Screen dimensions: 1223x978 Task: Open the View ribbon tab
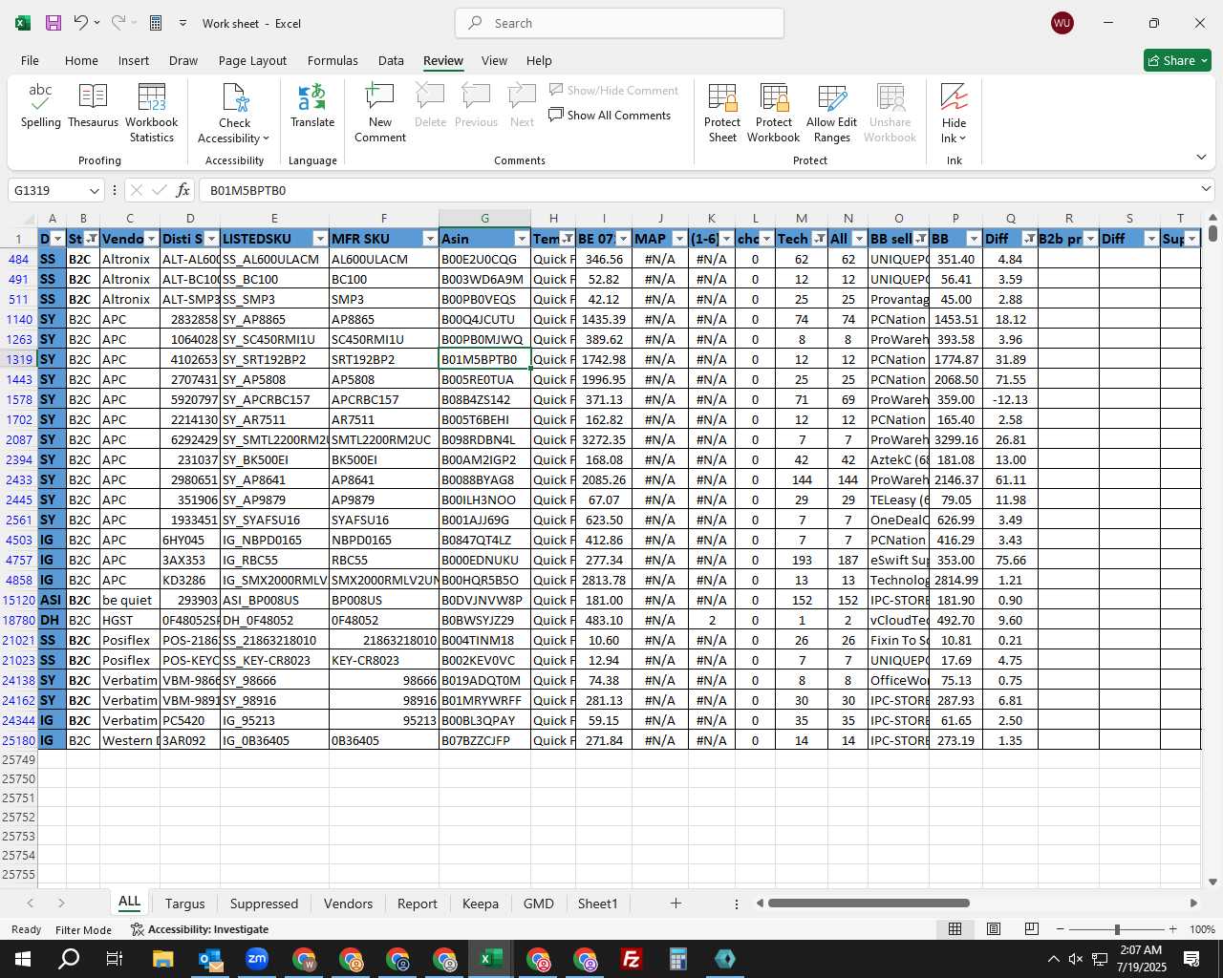(x=494, y=60)
